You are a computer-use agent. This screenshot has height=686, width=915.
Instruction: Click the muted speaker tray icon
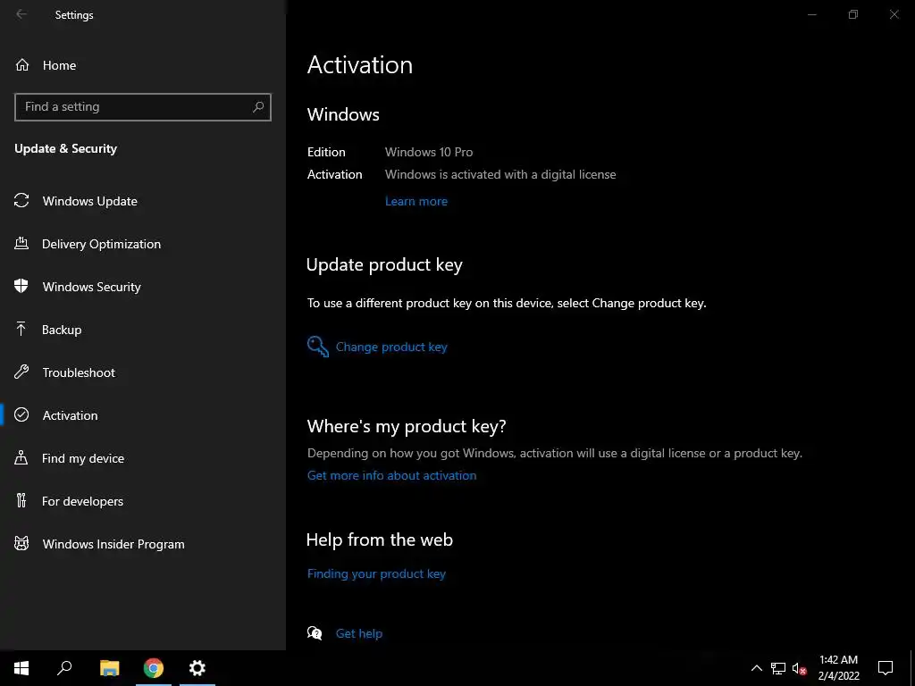[x=799, y=668]
